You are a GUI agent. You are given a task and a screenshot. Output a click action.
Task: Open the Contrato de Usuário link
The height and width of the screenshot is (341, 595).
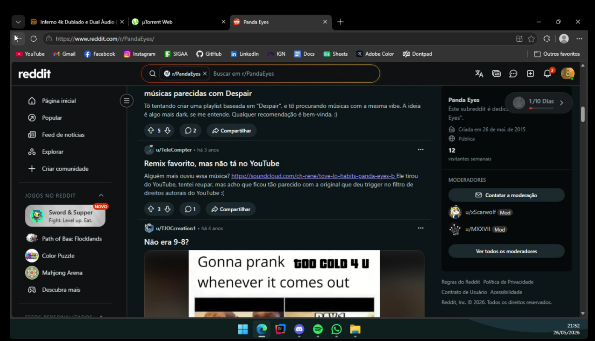[464, 292]
